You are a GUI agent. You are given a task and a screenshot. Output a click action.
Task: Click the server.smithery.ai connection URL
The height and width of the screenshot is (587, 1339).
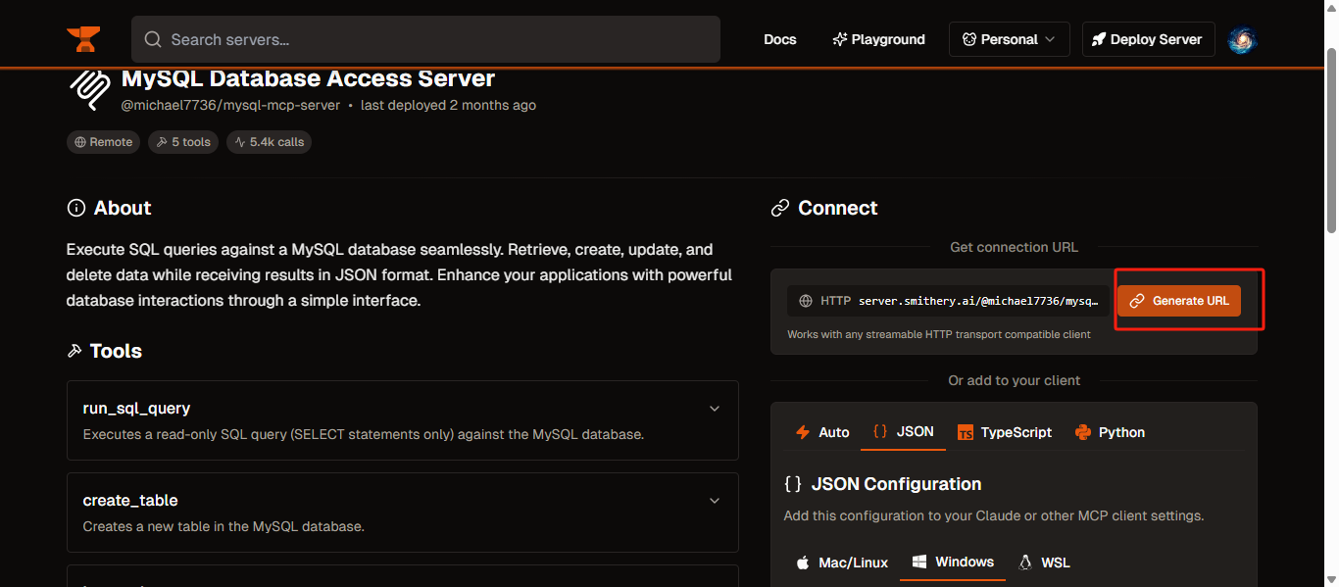tap(978, 301)
